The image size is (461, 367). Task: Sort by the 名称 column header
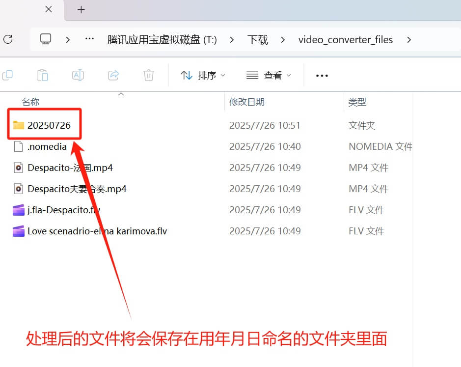[x=30, y=102]
